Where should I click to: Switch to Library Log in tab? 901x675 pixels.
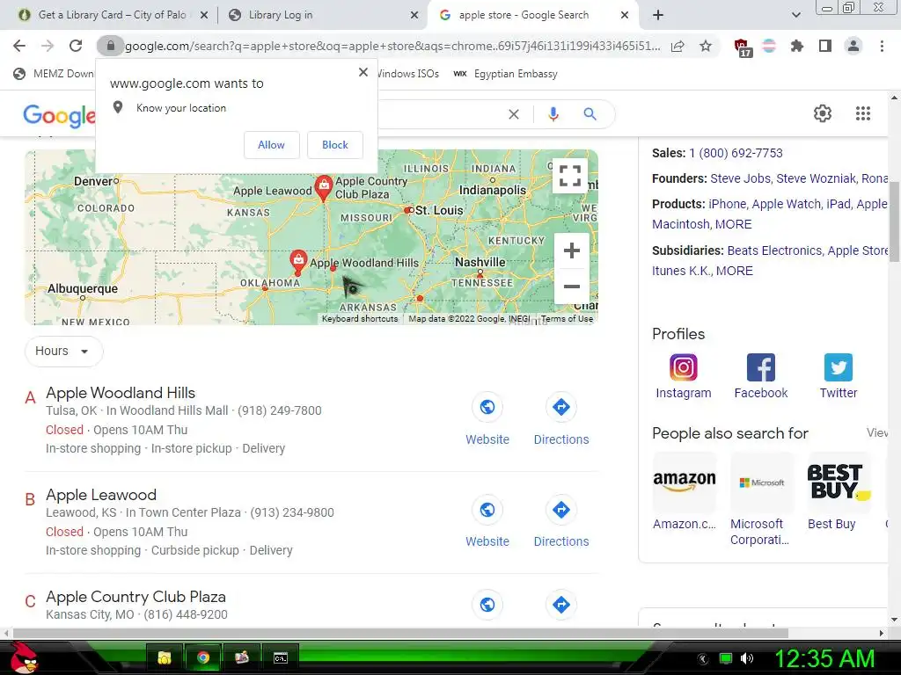point(322,15)
